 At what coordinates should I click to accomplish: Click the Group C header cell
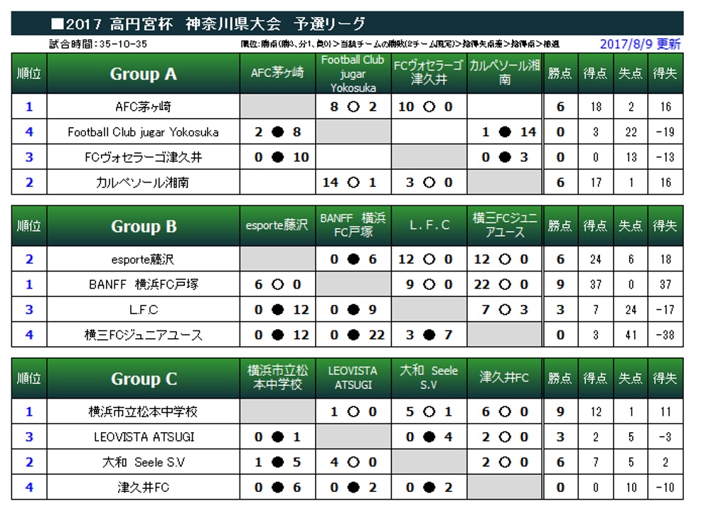(x=144, y=378)
